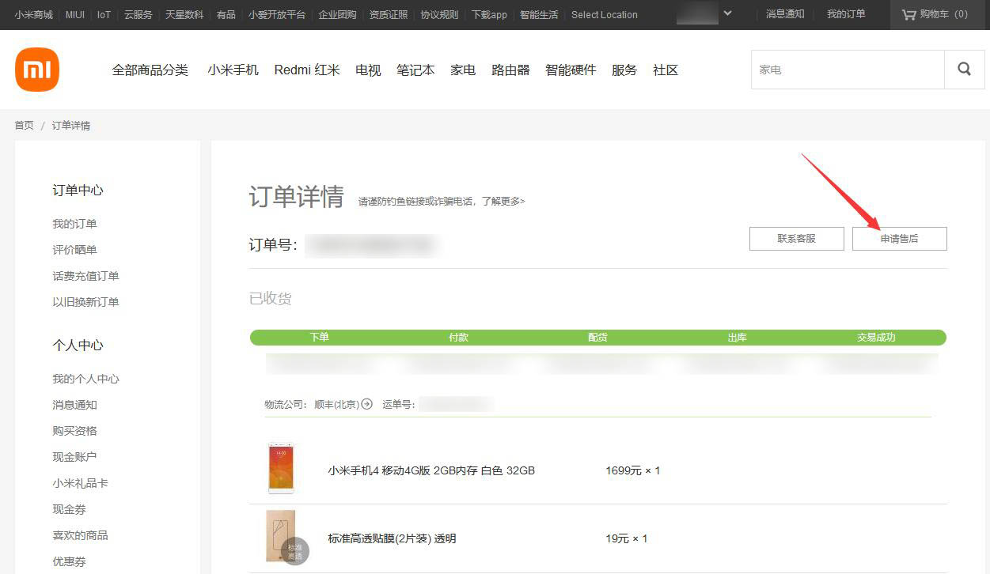The height and width of the screenshot is (574, 990).
Task: Open 消息通知 in the sidebar
Action: coord(74,405)
